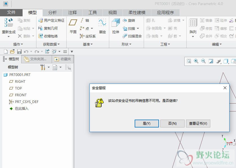Create a Coordinate System (坐标系)
The width and height of the screenshot is (236, 168).
tap(88, 36)
